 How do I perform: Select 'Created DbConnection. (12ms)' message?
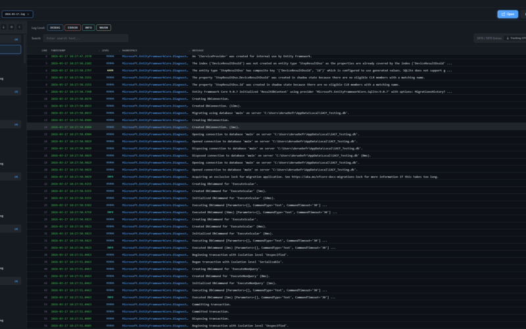216,106
